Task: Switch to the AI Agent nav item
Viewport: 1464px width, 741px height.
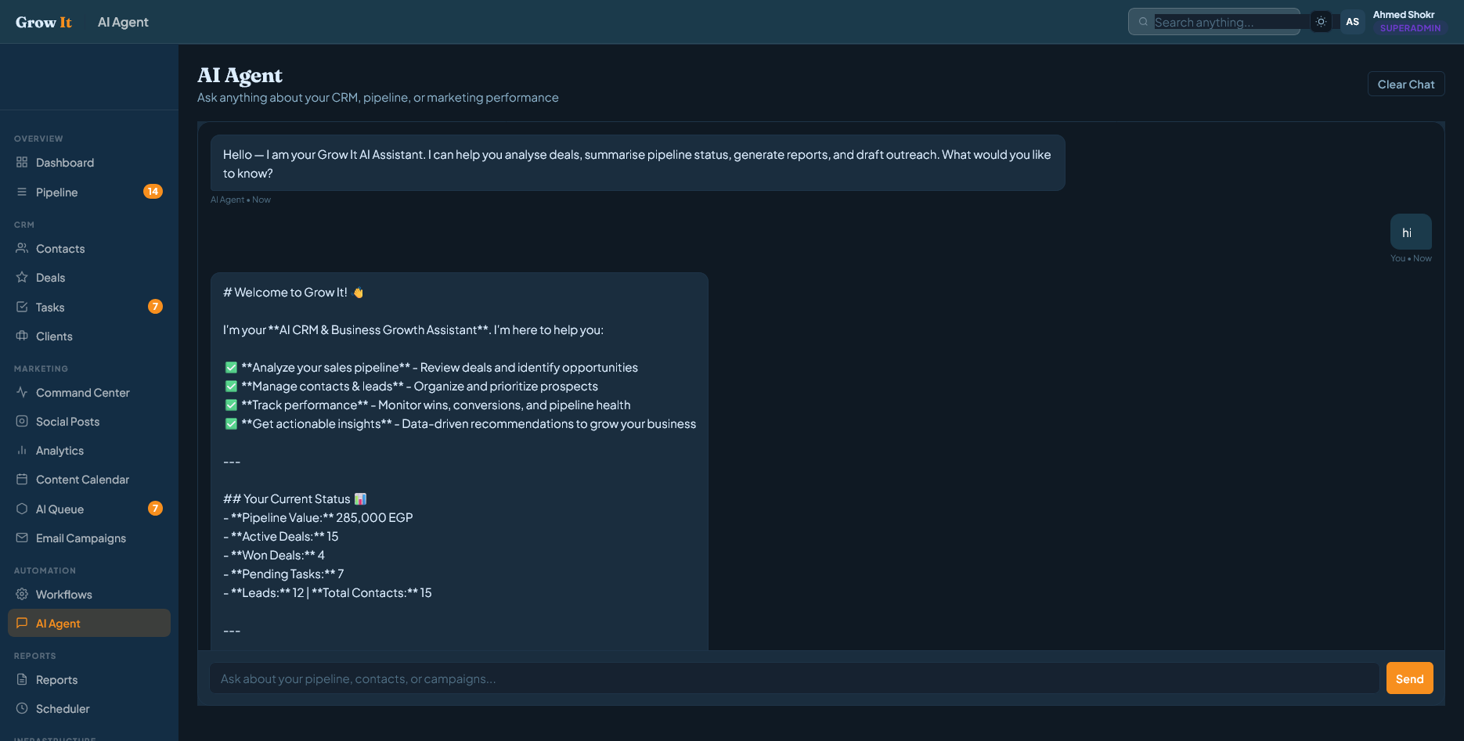Action: [57, 623]
